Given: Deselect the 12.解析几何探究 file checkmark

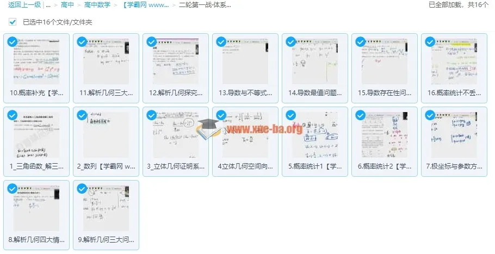Looking at the screenshot, I should pos(152,42).
